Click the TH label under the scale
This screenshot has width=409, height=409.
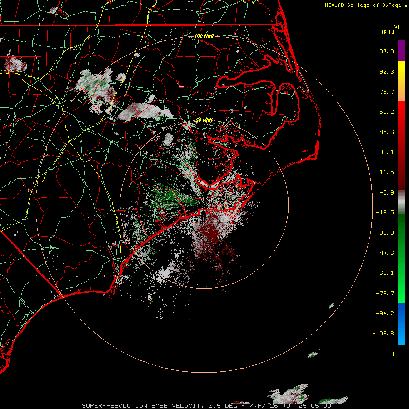(x=390, y=354)
